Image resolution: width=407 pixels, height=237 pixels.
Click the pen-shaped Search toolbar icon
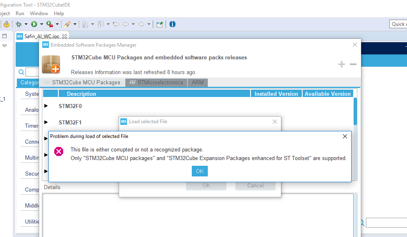pos(67,24)
